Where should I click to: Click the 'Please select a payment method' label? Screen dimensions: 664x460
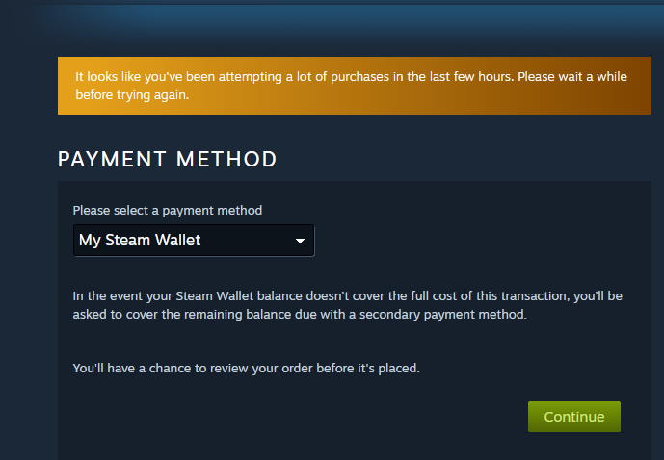168,210
